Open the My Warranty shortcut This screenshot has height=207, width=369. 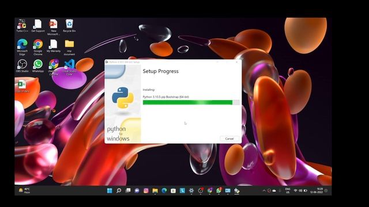click(x=54, y=46)
